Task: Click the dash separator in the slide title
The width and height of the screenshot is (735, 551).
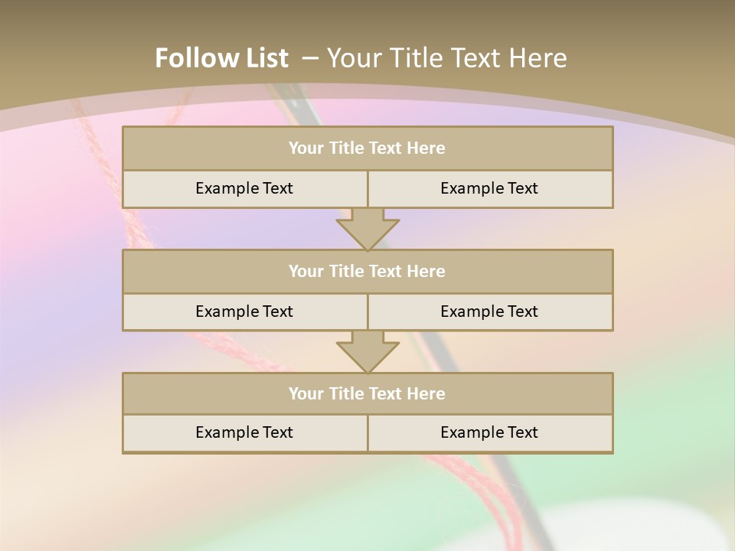Action: pos(309,58)
